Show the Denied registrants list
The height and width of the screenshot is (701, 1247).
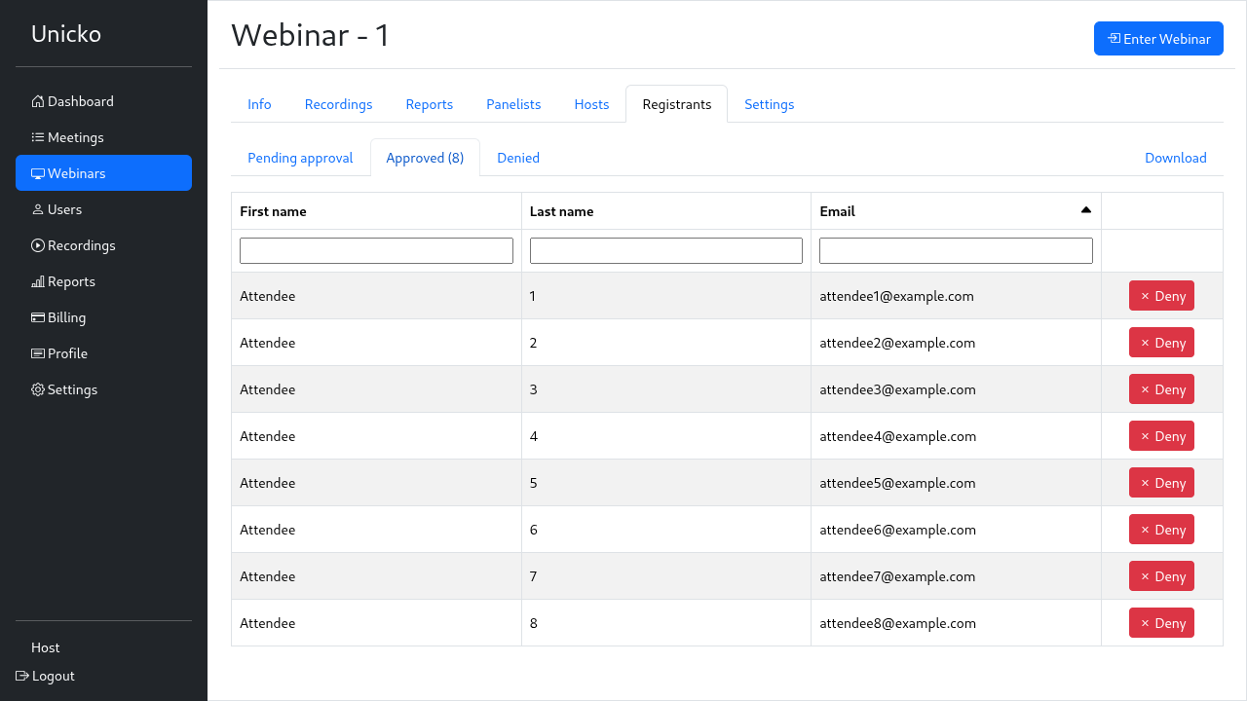point(518,158)
